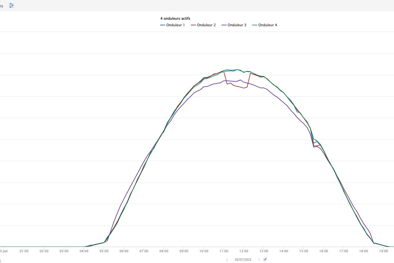This screenshot has width=394, height=263.
Task: Click the 01:00 axis label
Action: click(24, 251)
